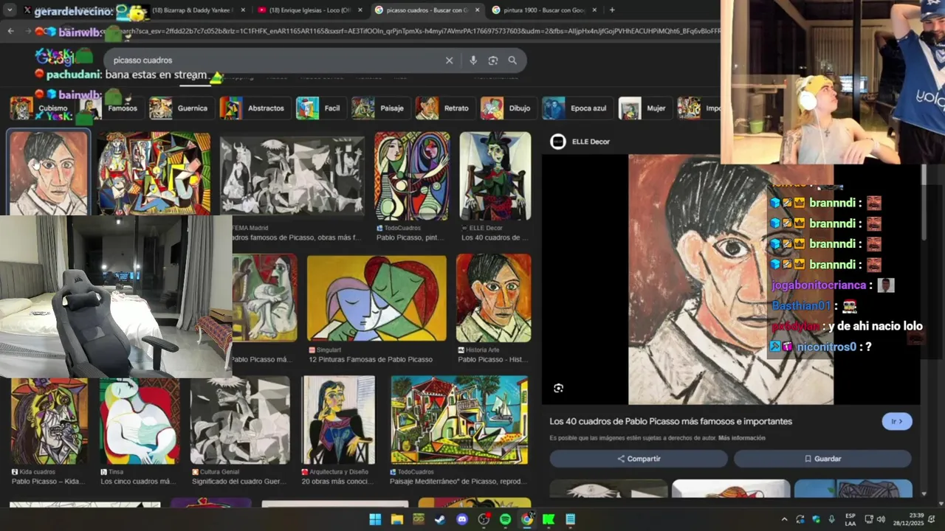Close the Enrique Iglesias YouTube tab

360,10
